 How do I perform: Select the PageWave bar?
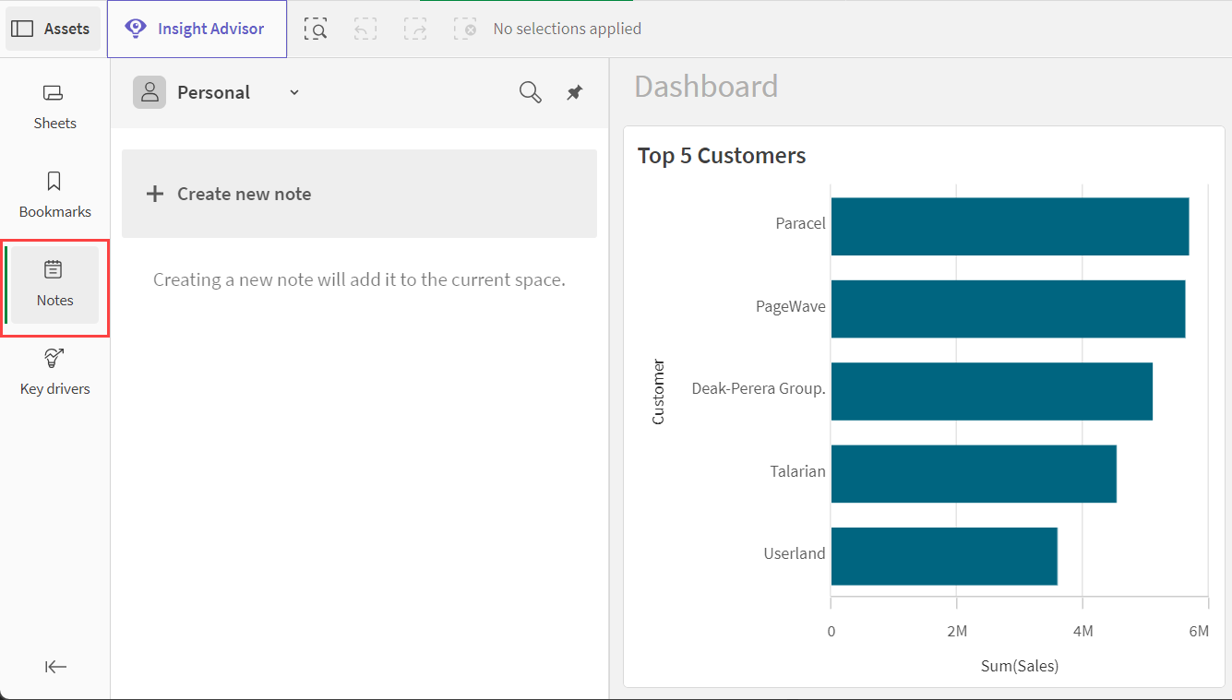coord(1008,309)
